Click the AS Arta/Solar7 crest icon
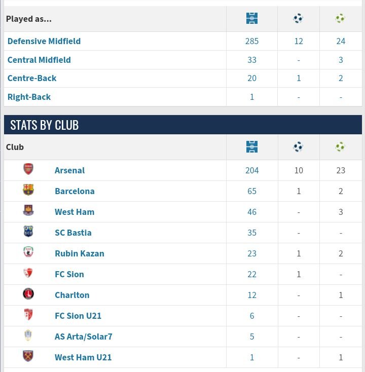Image resolution: width=365 pixels, height=372 pixels. click(x=28, y=336)
